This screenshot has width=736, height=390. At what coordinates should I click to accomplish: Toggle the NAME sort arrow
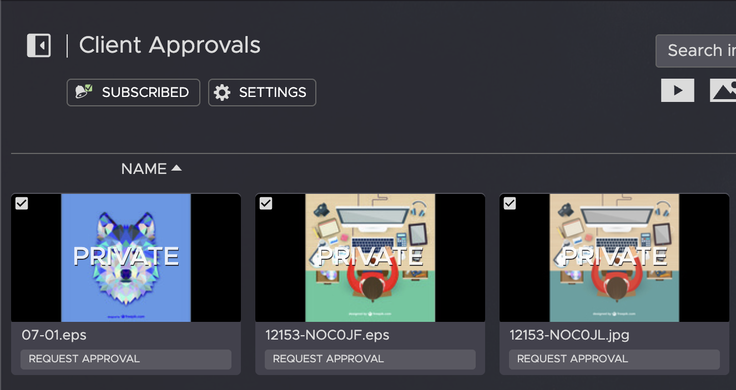[x=177, y=168]
